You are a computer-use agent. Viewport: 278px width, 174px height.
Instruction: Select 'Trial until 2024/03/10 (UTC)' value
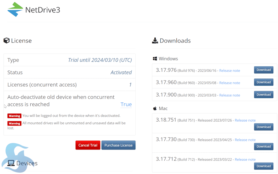(100, 60)
